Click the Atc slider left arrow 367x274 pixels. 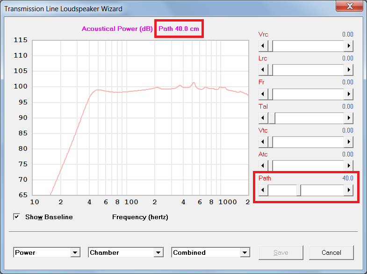pyautogui.click(x=263, y=166)
